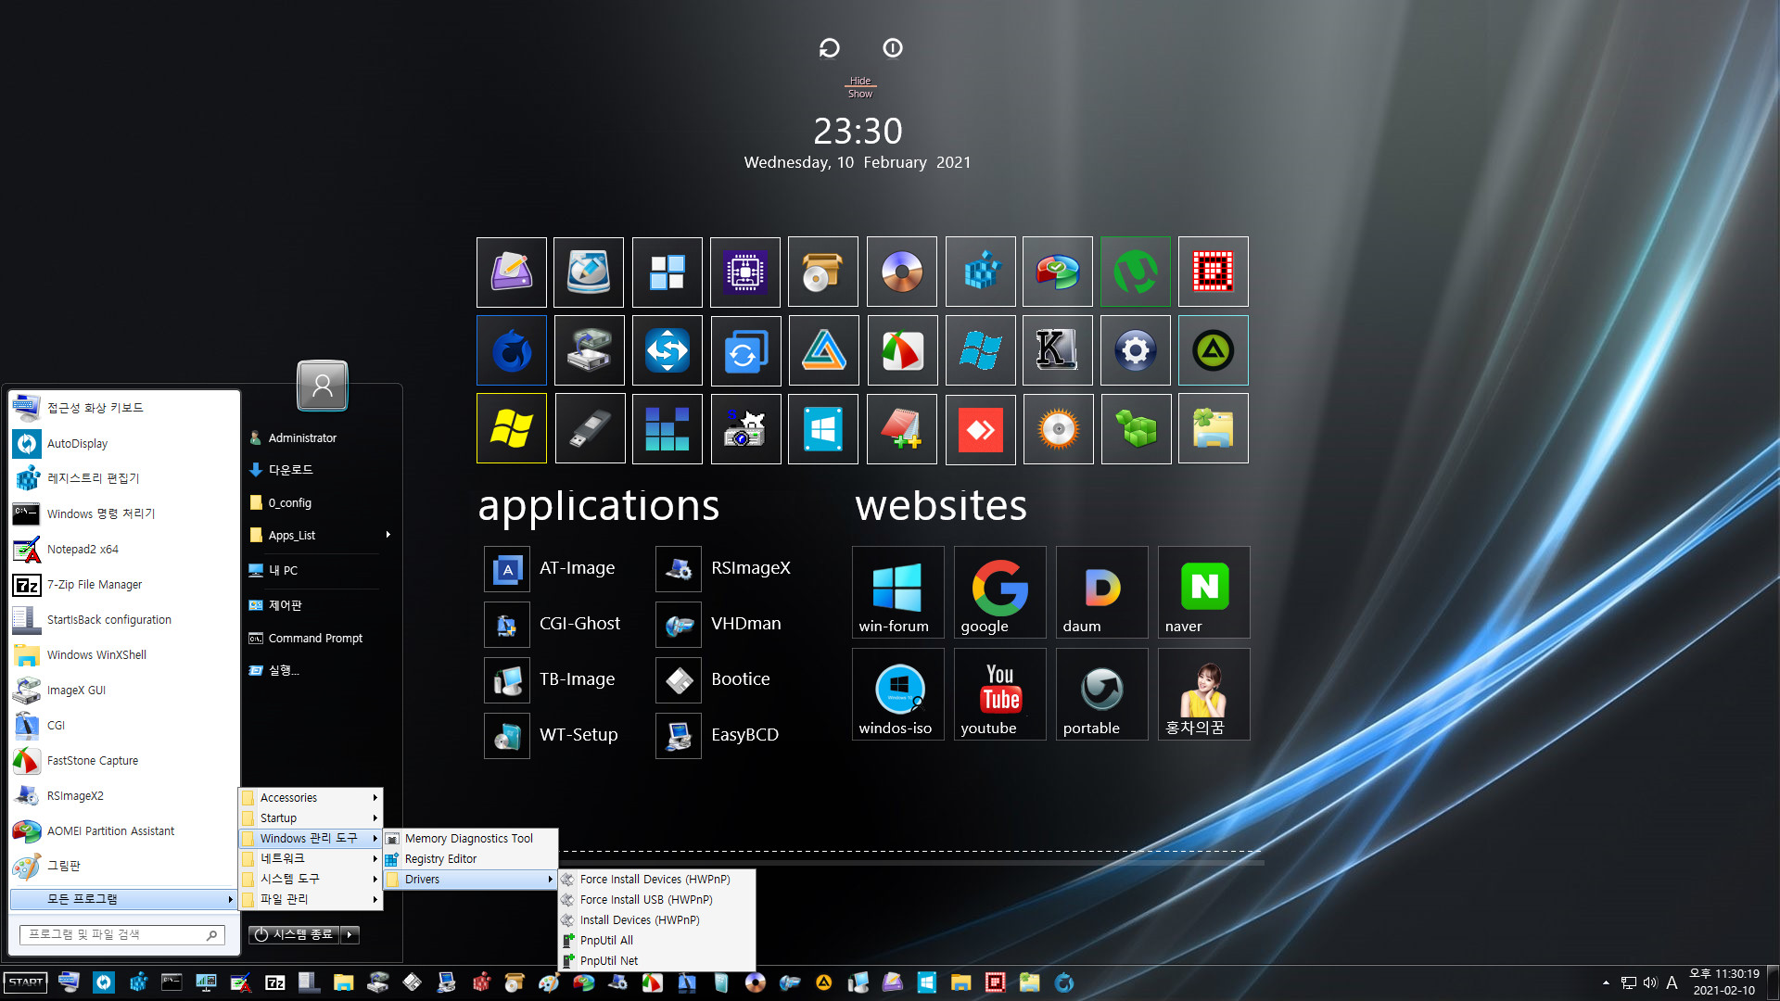Select Force Install USB (HWPnP)

pos(656,900)
